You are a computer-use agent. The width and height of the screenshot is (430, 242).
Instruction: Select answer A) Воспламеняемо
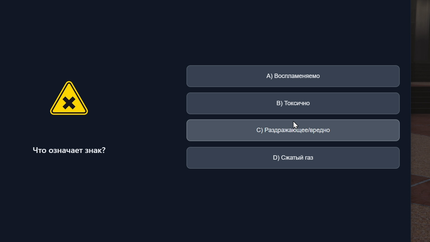293,76
